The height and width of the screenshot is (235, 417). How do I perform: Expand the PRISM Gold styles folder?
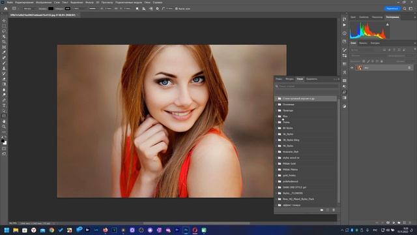(276, 164)
